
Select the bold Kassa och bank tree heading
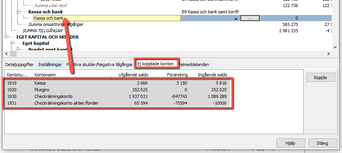point(45,12)
